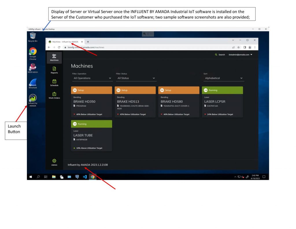The image size is (296, 229).
Task: Expand the Sort Alphabetical dropdown
Action: click(224, 78)
